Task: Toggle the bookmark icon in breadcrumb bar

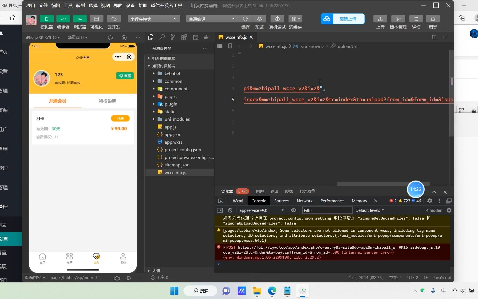Action: point(230,46)
